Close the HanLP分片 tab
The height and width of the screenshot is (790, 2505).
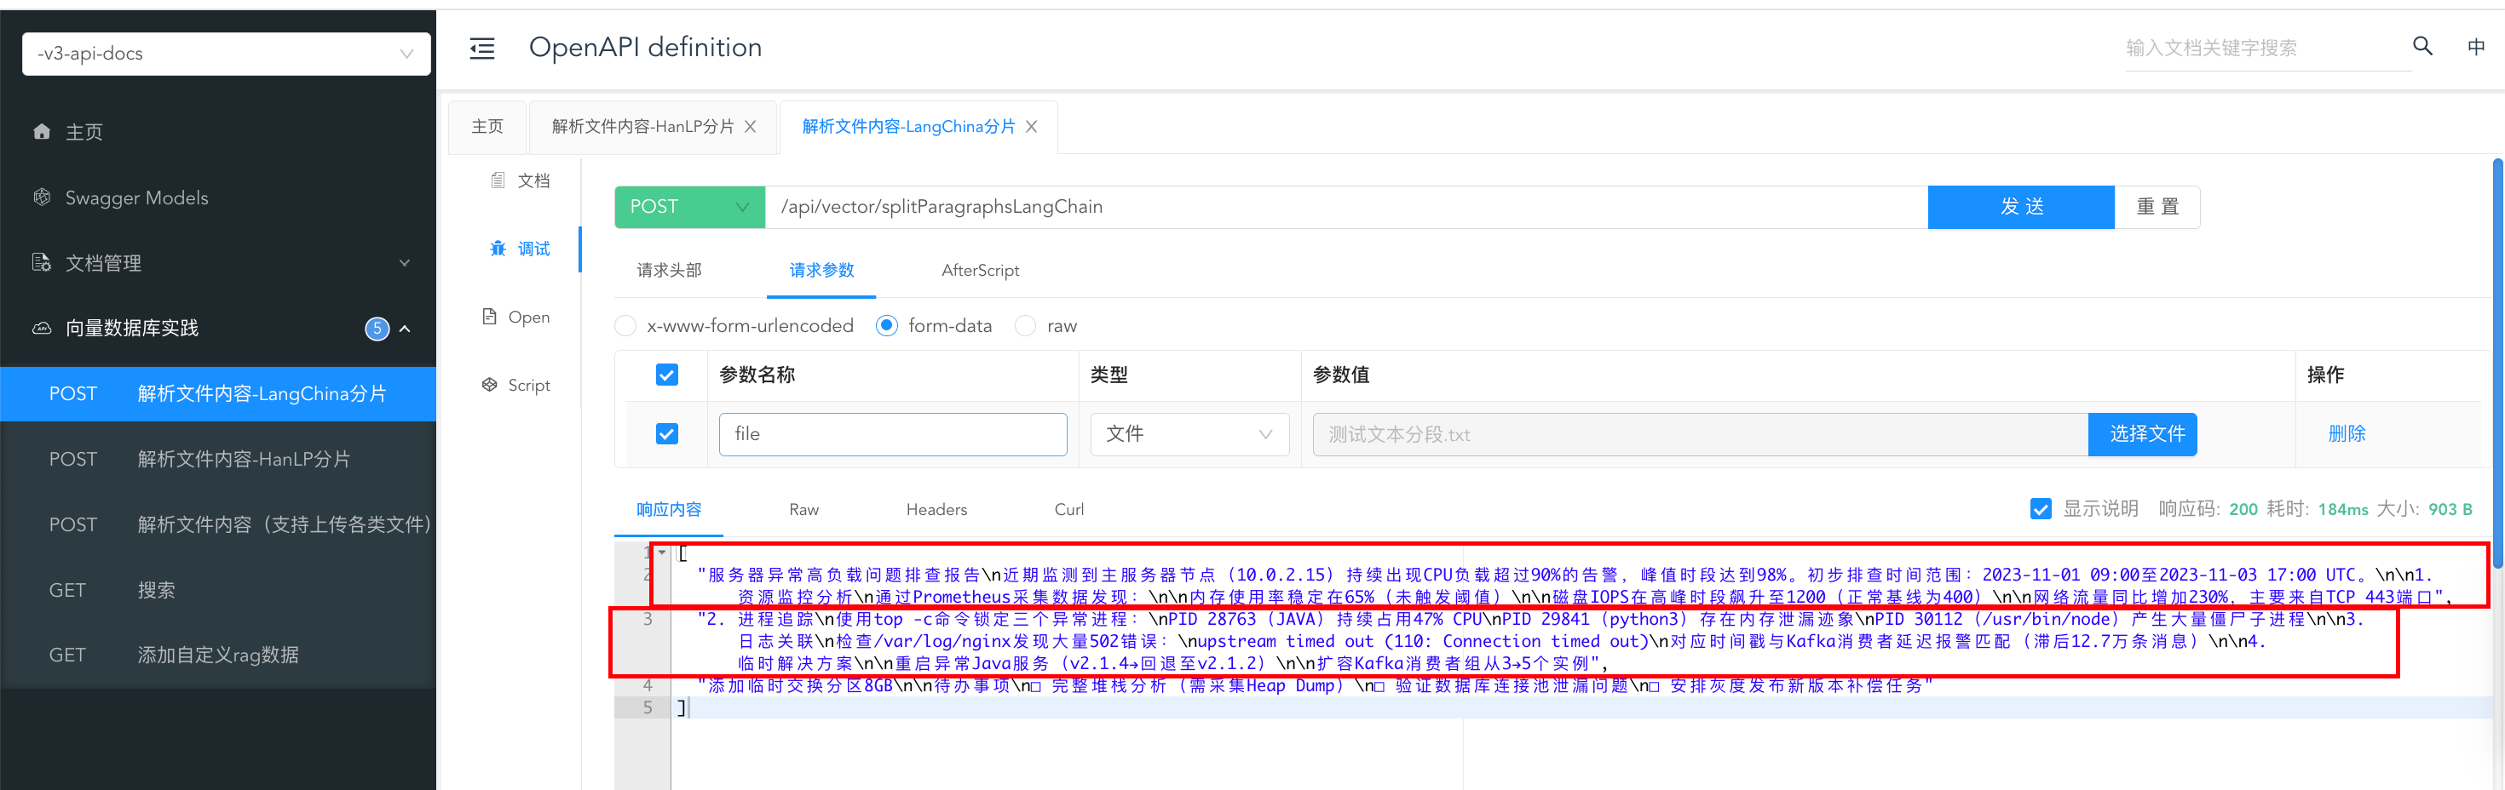[751, 126]
